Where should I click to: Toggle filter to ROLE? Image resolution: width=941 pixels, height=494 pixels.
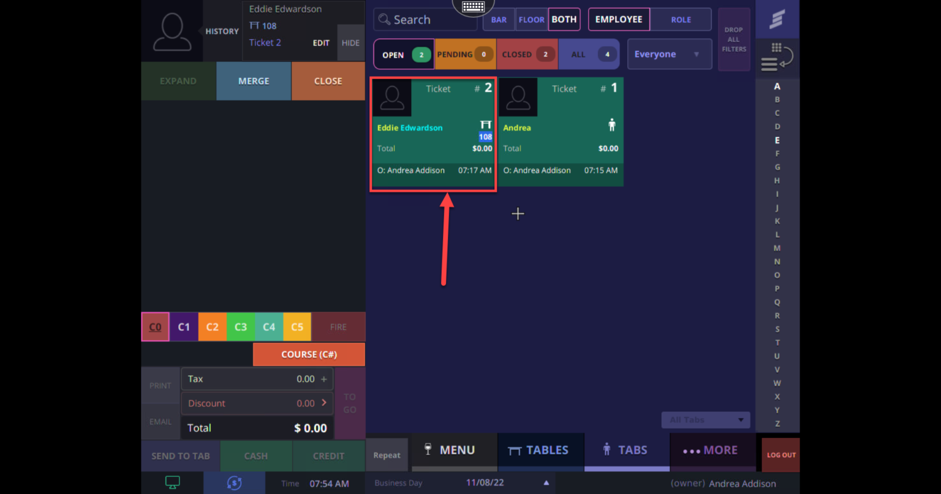tap(681, 20)
